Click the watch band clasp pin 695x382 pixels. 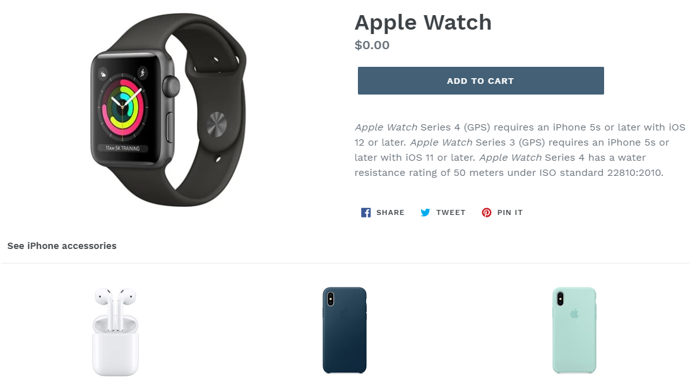pos(217,124)
